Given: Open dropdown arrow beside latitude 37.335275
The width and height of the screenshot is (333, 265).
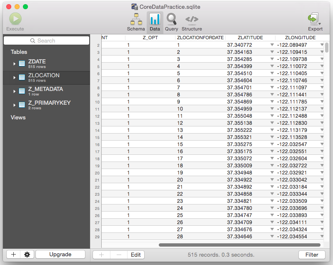Looking at the screenshot, I should click(272, 144).
